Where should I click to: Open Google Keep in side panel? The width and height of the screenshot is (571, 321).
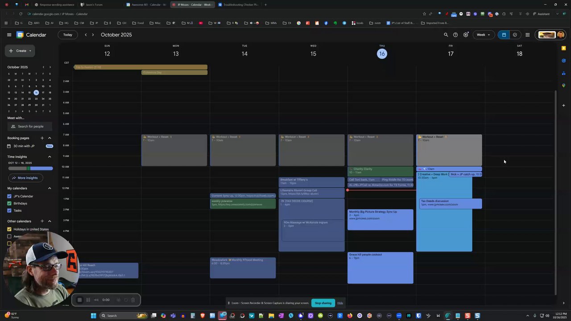click(x=563, y=48)
